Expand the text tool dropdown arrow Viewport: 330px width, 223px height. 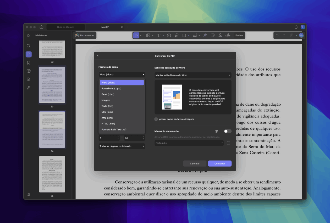coord(163,35)
